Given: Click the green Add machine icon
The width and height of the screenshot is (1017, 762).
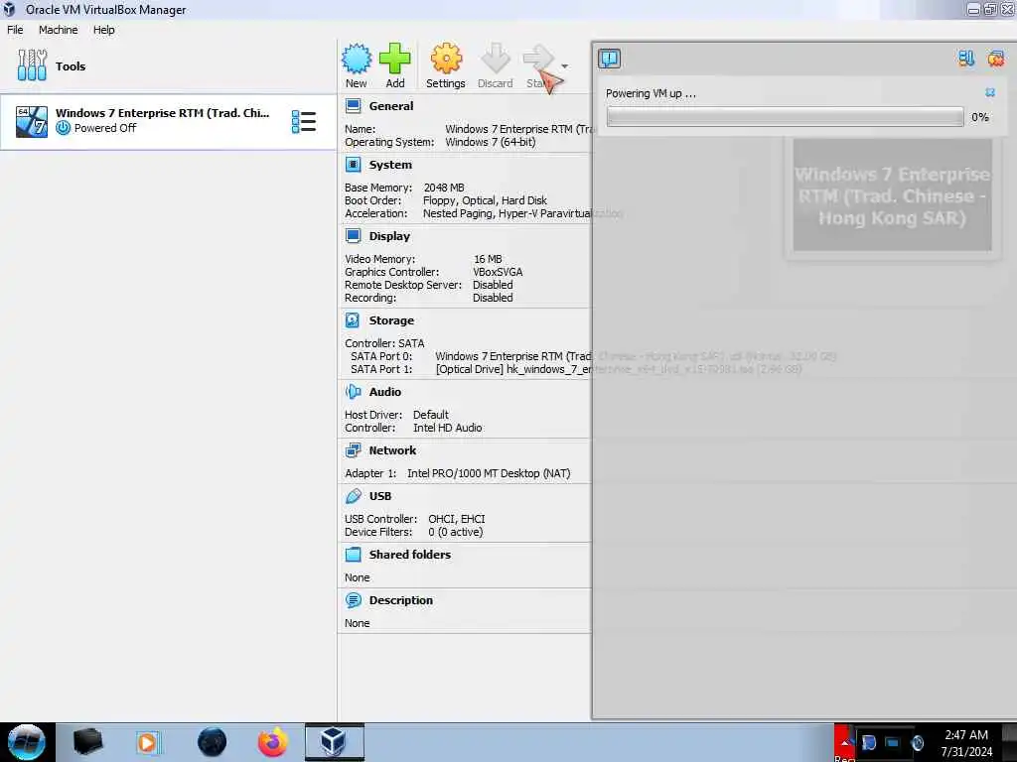Looking at the screenshot, I should (394, 59).
